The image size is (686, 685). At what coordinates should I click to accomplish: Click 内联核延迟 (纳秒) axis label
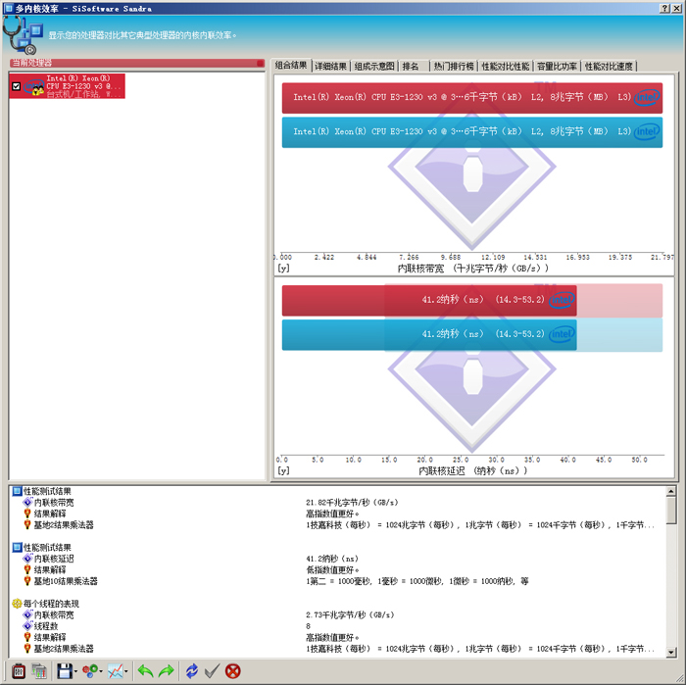pos(473,470)
